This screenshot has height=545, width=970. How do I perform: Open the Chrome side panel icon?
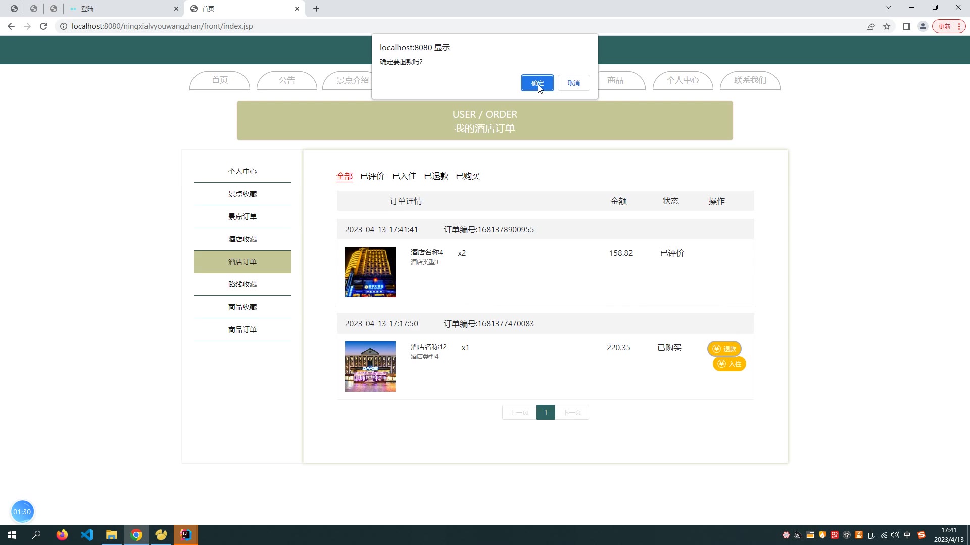pyautogui.click(x=907, y=26)
